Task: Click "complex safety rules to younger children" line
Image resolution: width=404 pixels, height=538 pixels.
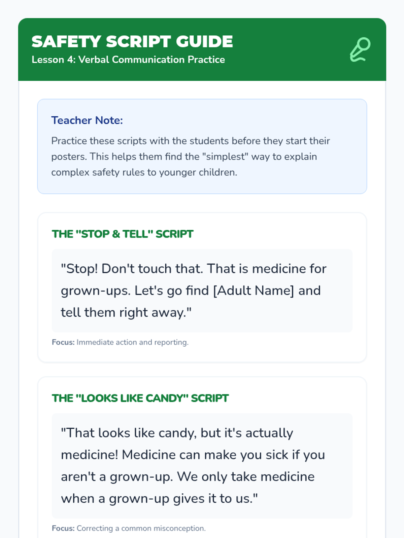Action: click(x=144, y=172)
